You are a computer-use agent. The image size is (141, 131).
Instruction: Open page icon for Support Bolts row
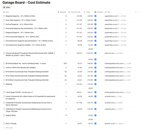pyautogui.click(x=4, y=115)
